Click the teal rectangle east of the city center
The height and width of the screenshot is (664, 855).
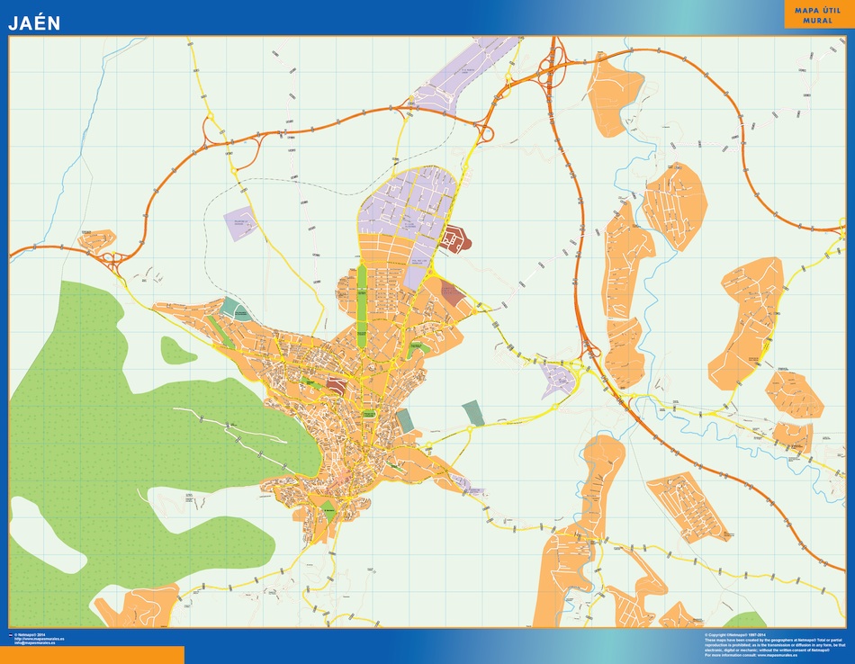[472, 413]
